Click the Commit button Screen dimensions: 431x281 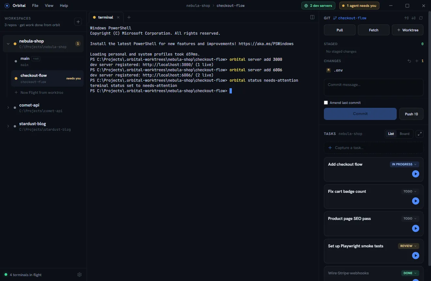pos(360,114)
